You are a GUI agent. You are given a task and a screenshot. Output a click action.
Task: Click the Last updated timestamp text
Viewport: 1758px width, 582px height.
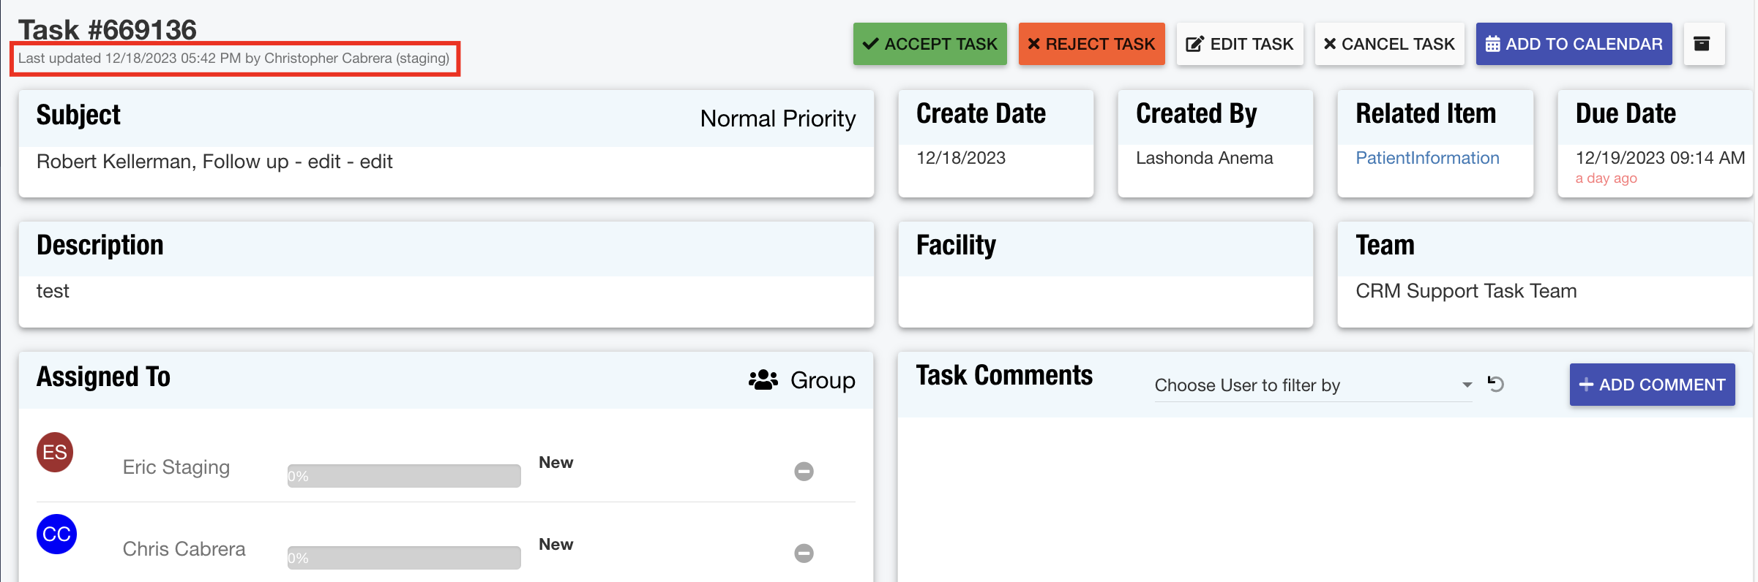pos(233,58)
